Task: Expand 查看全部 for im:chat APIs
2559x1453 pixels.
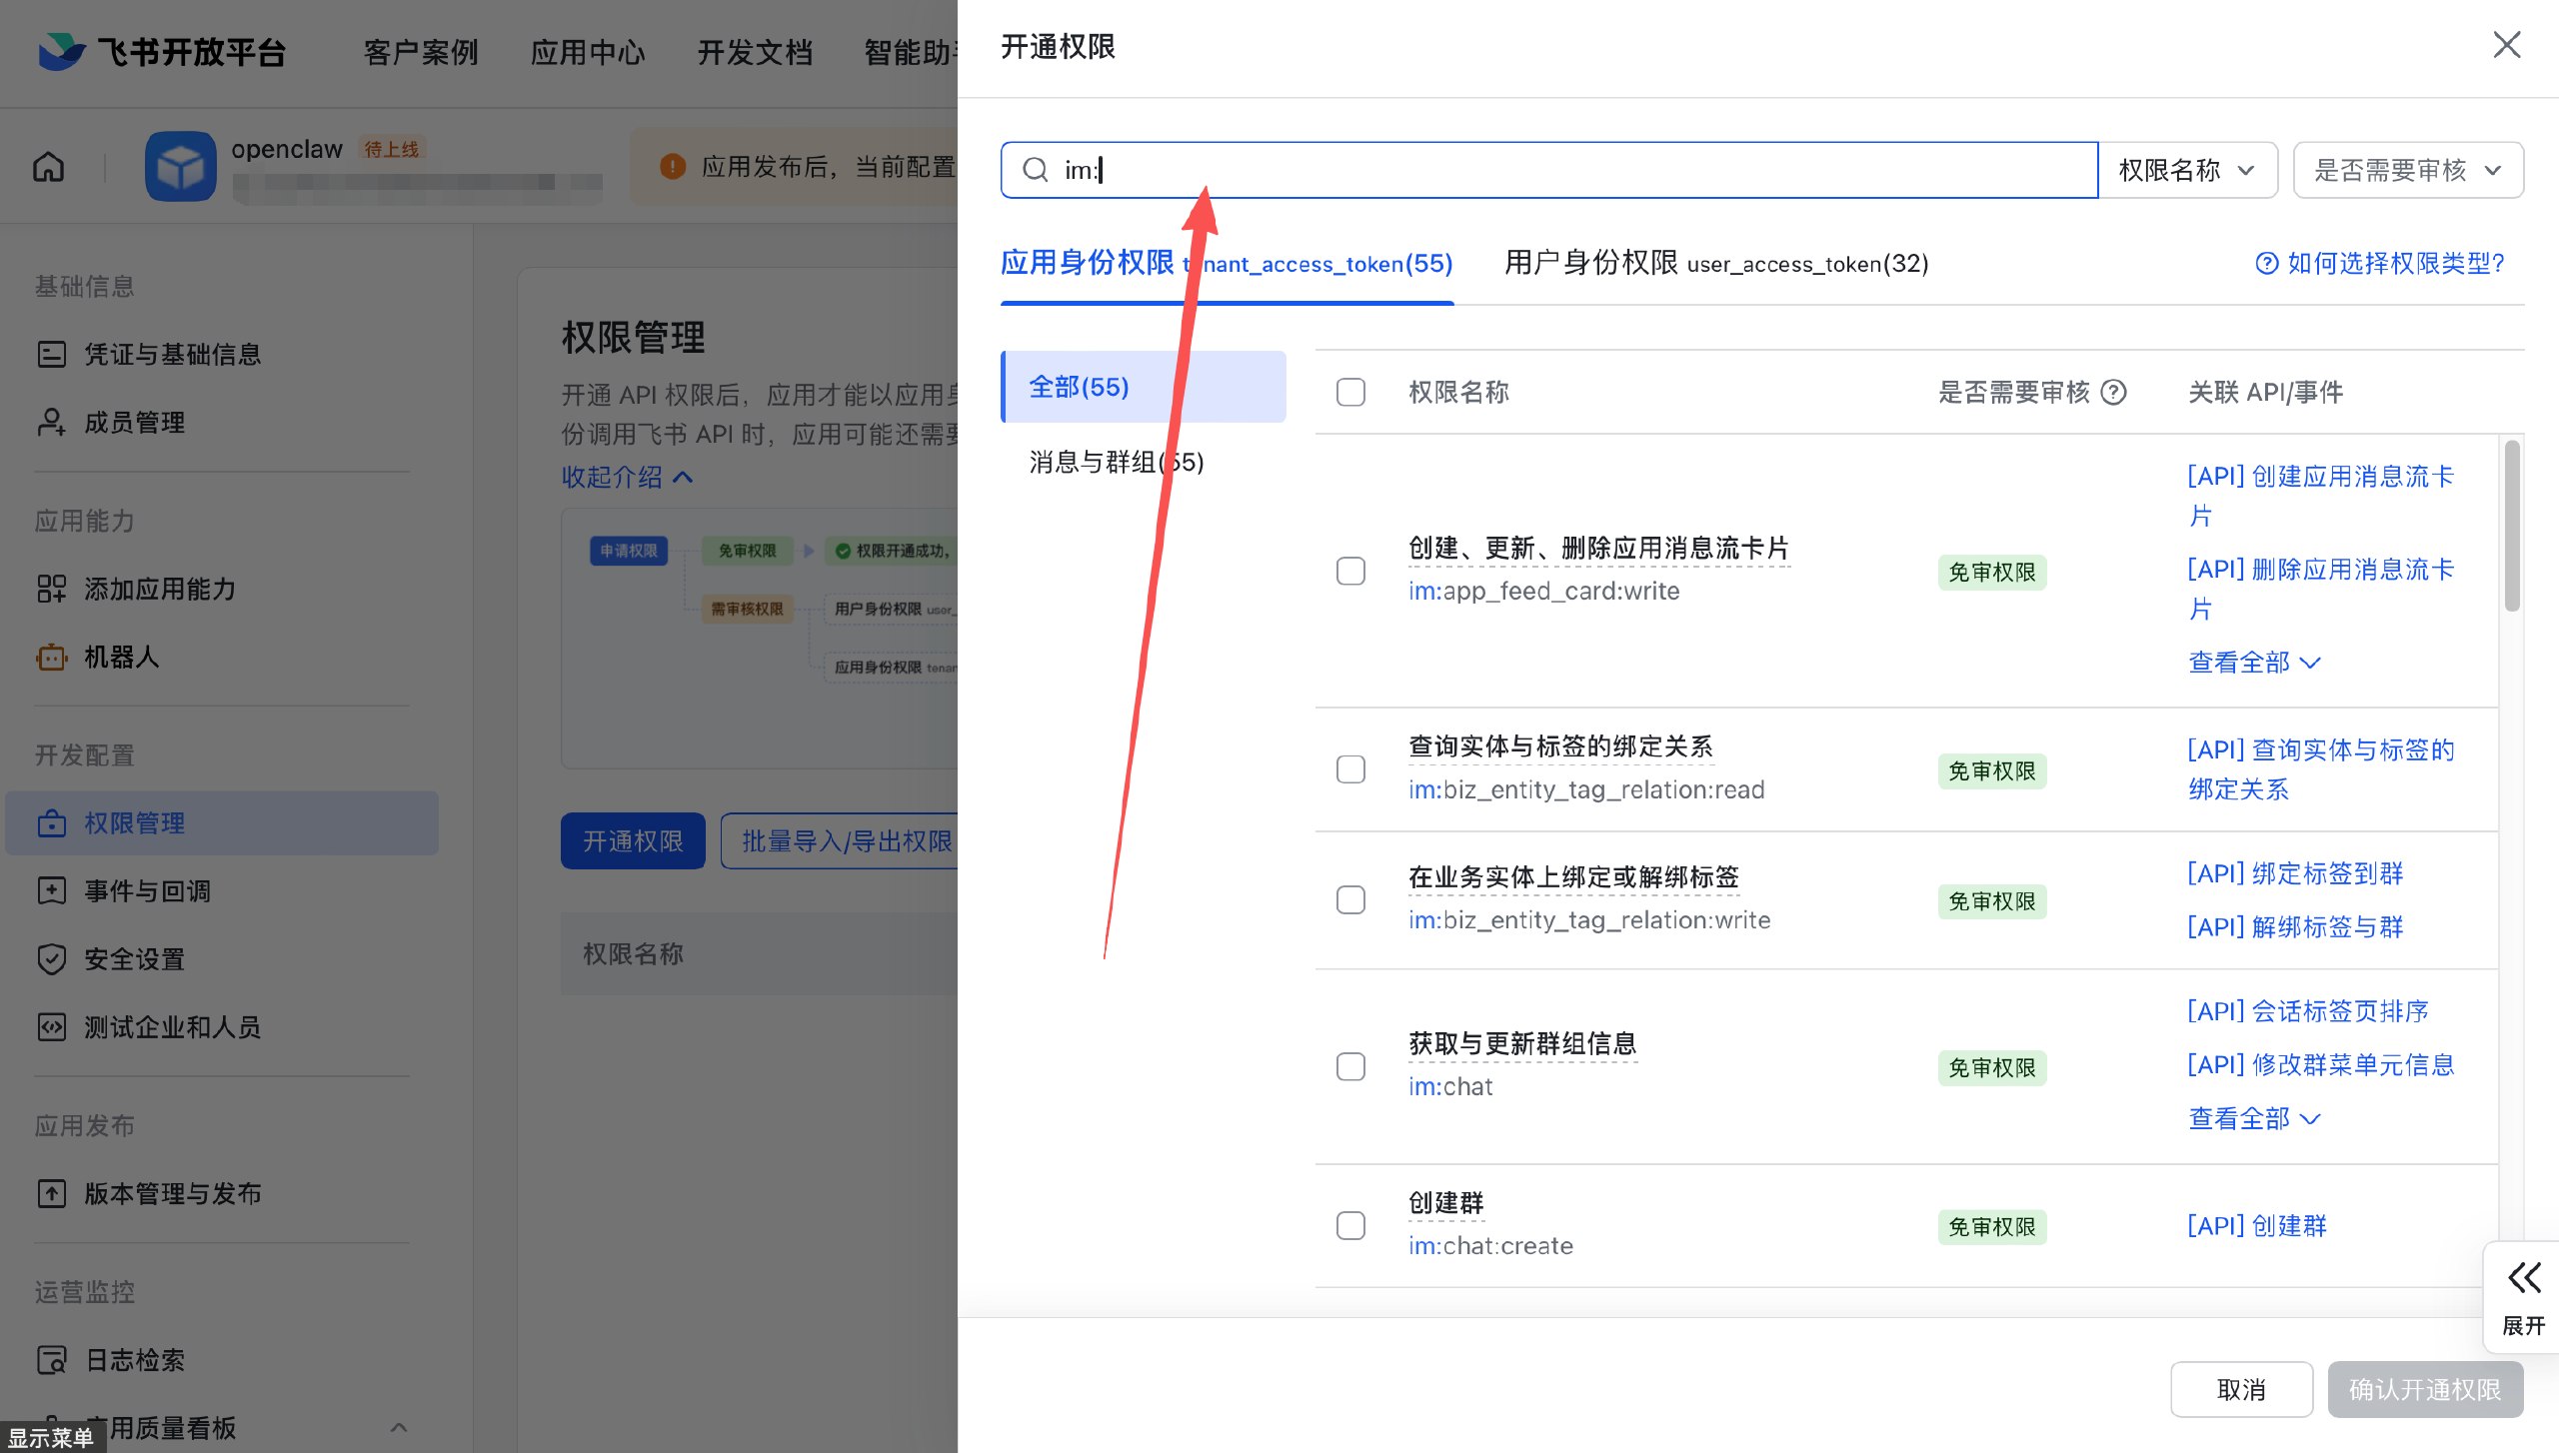Action: (x=2254, y=1118)
